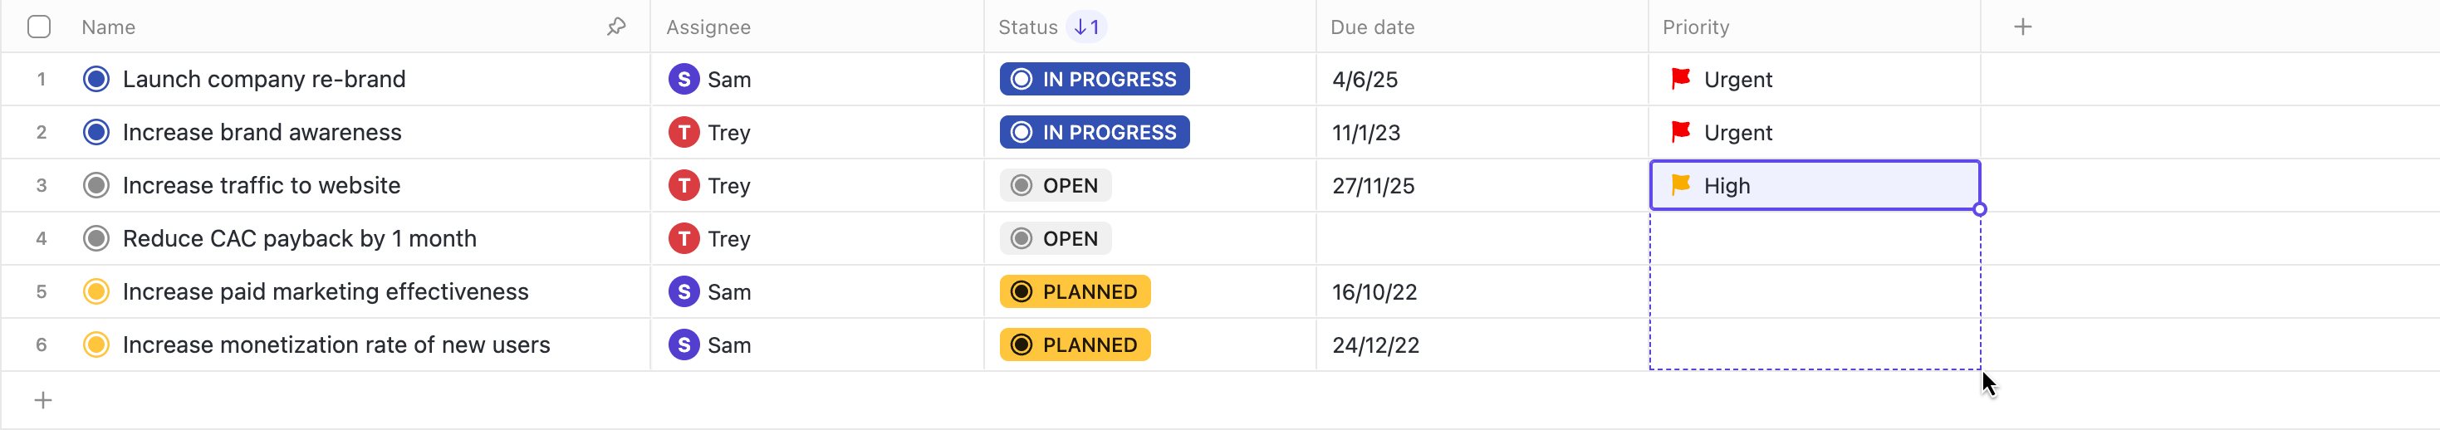This screenshot has width=2440, height=430.
Task: Click the add column plus icon
Action: point(2022,27)
